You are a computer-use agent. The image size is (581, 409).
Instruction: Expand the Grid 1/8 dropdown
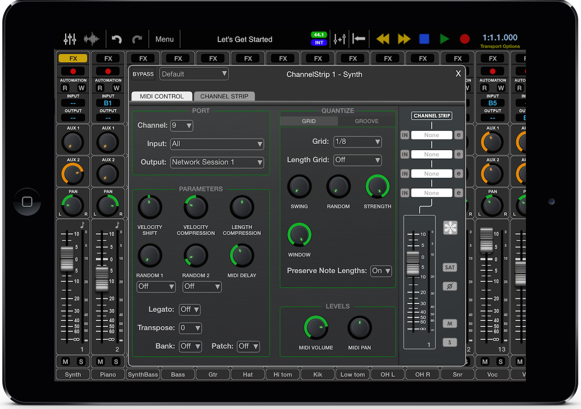[357, 142]
